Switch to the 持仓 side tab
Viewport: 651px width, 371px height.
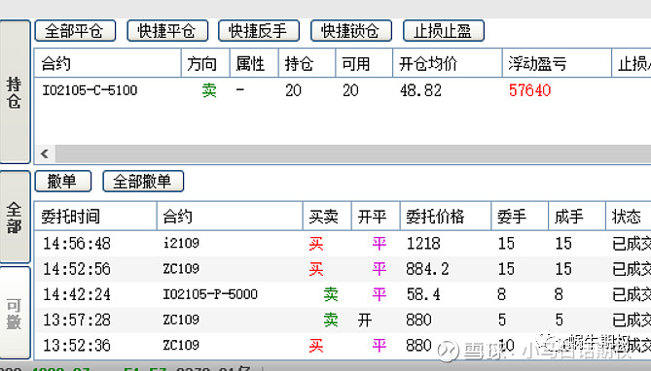[15, 92]
